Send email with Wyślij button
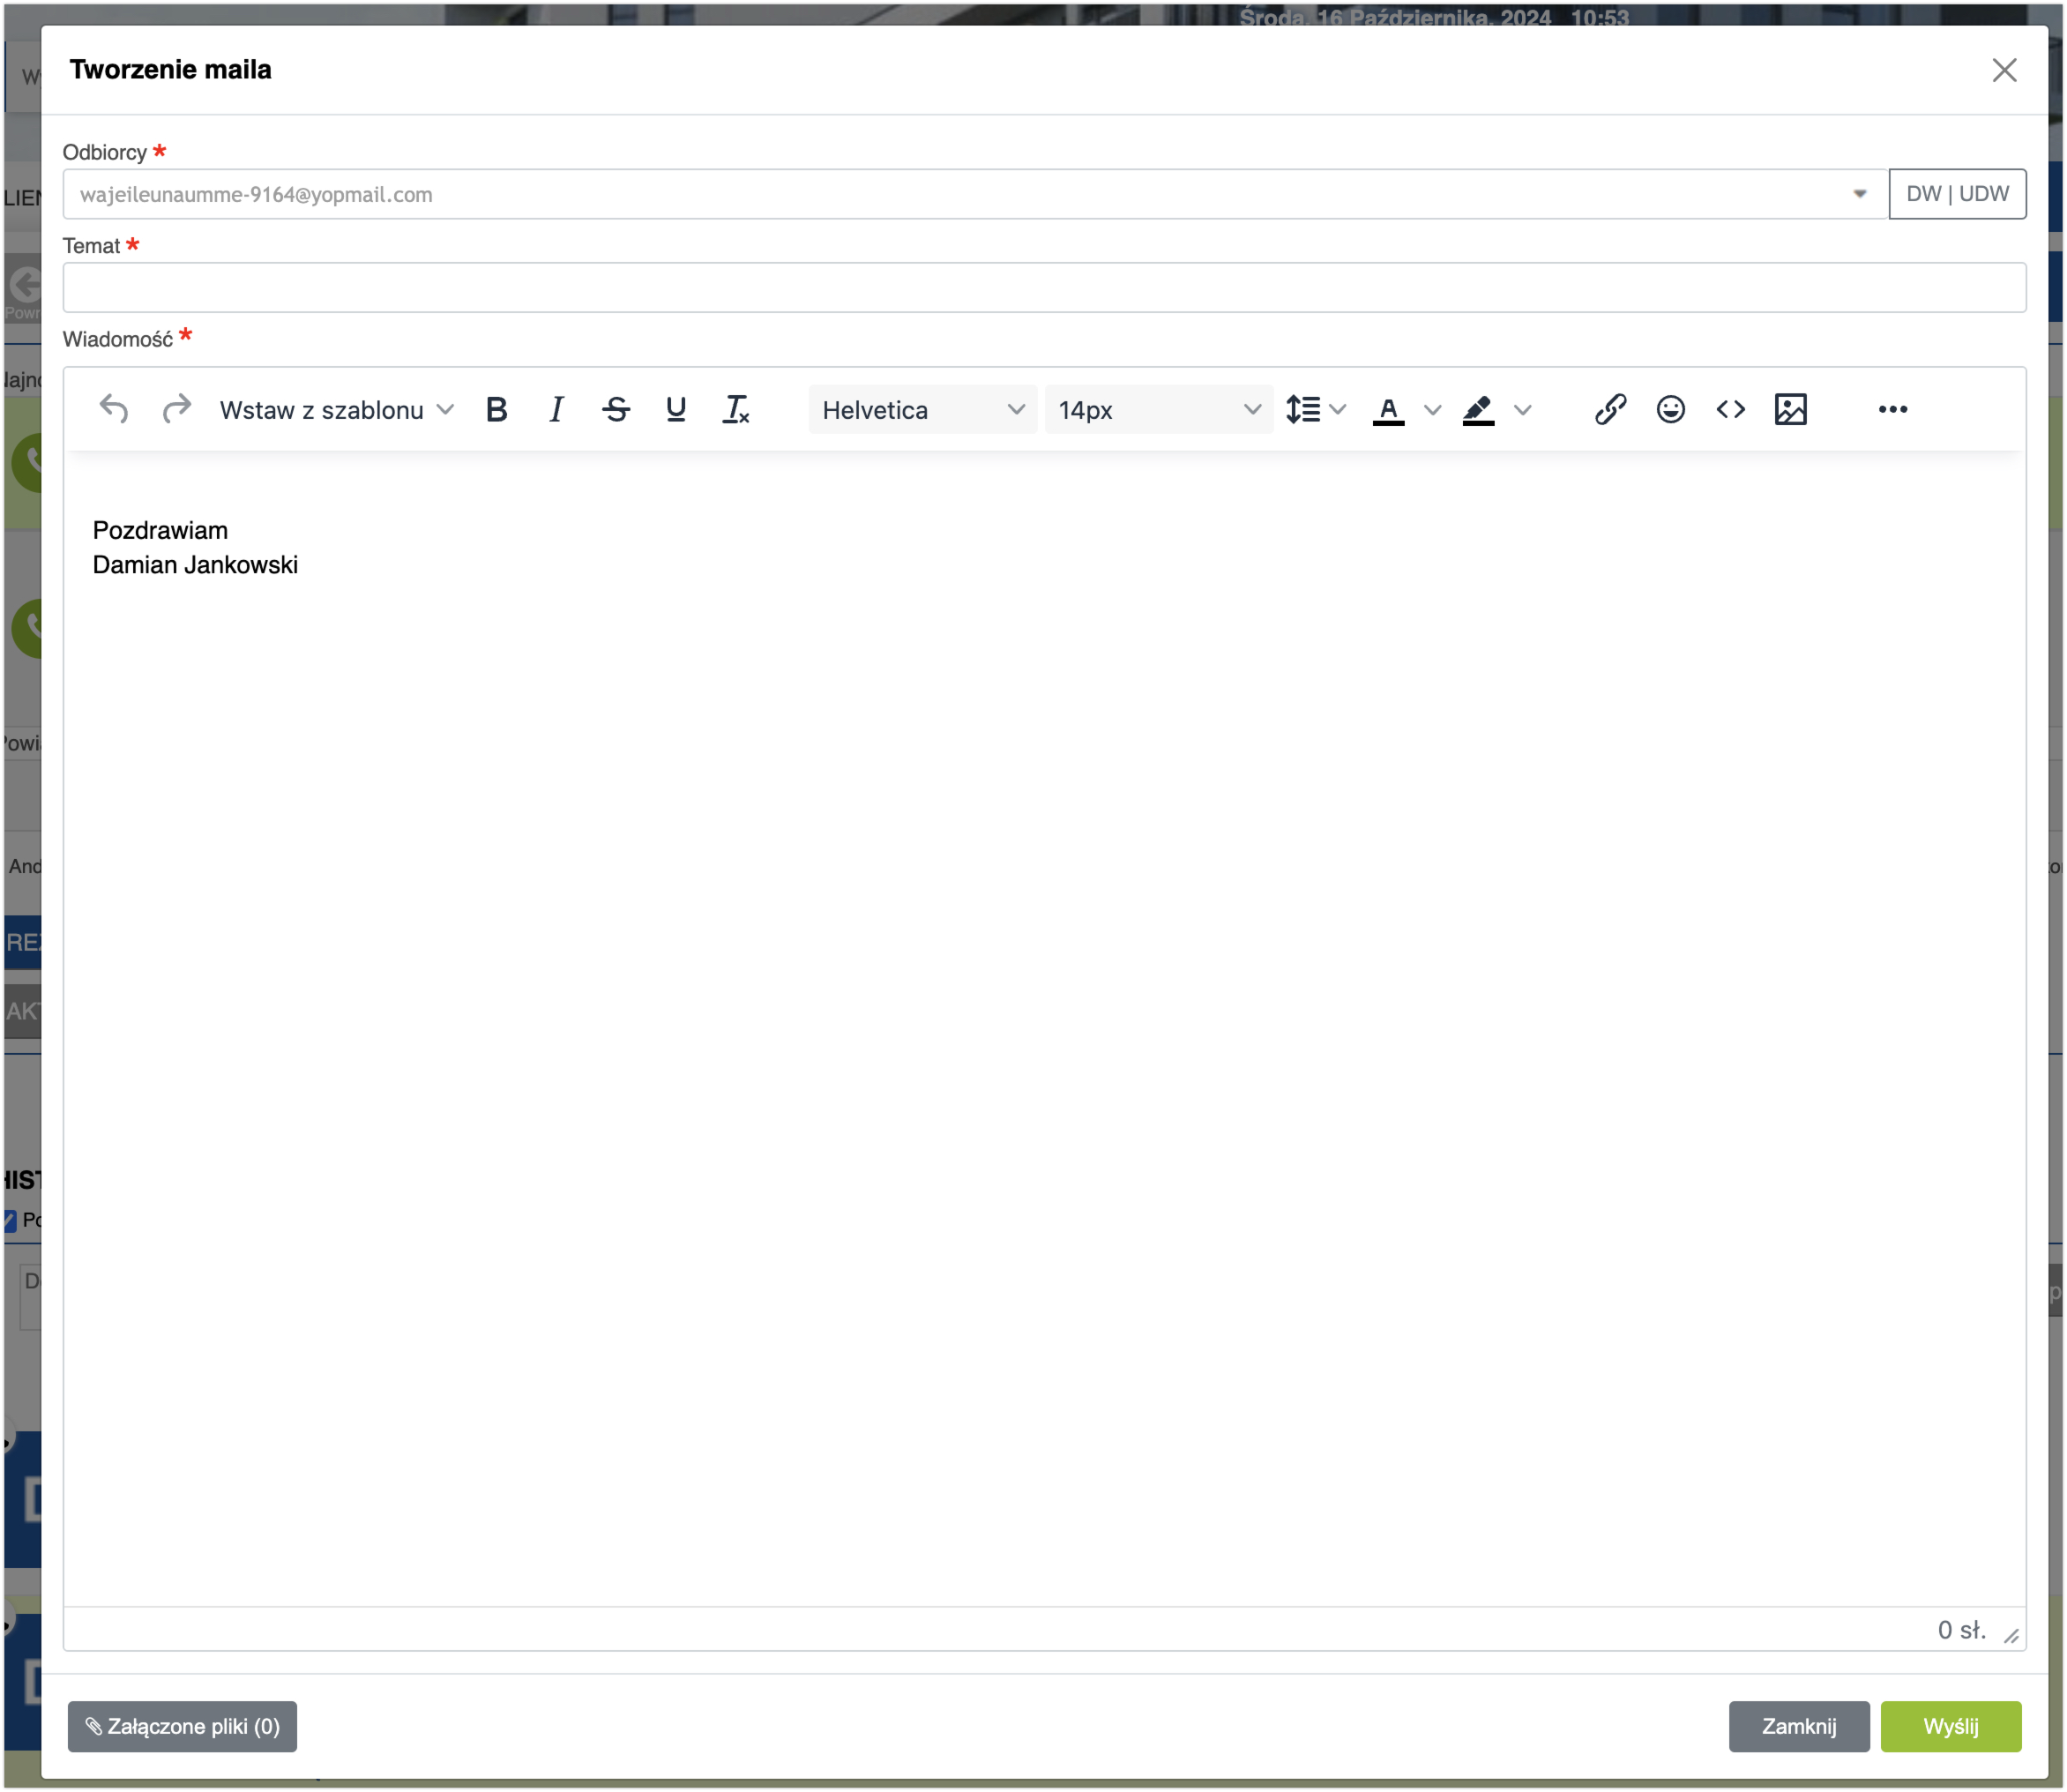This screenshot has height=1792, width=2067. 1950,1726
